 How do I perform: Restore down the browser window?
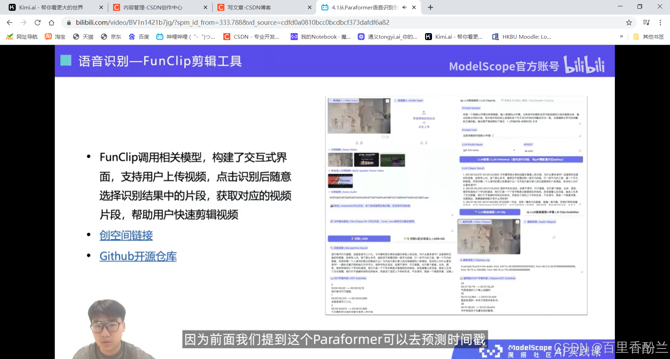point(640,7)
